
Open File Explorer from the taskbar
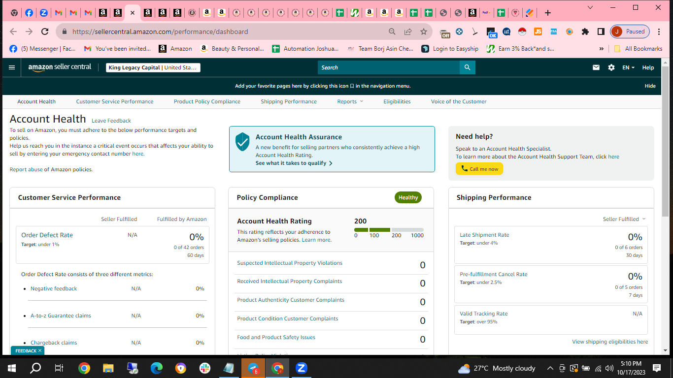pos(108,368)
